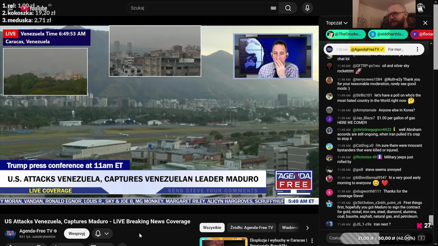Click the @TheCrooke... super chat chip
Viewport: 438px width, 246px height.
pos(346,34)
